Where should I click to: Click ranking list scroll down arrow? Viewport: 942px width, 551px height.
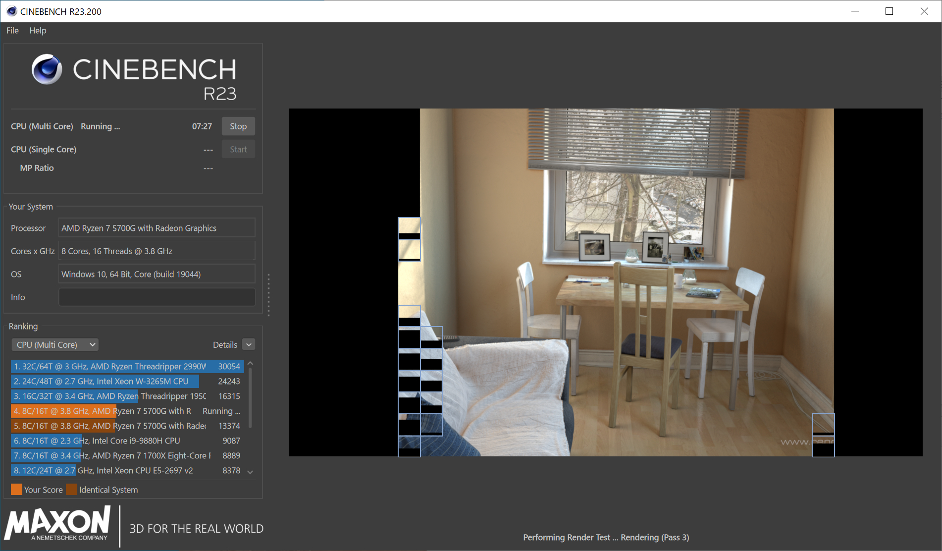250,472
